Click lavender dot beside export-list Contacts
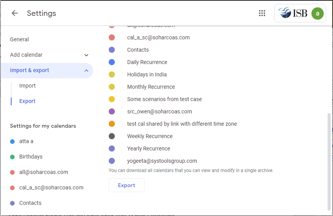 112,50
